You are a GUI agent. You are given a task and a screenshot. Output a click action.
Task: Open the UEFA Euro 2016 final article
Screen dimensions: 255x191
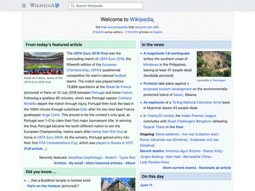click(91, 53)
